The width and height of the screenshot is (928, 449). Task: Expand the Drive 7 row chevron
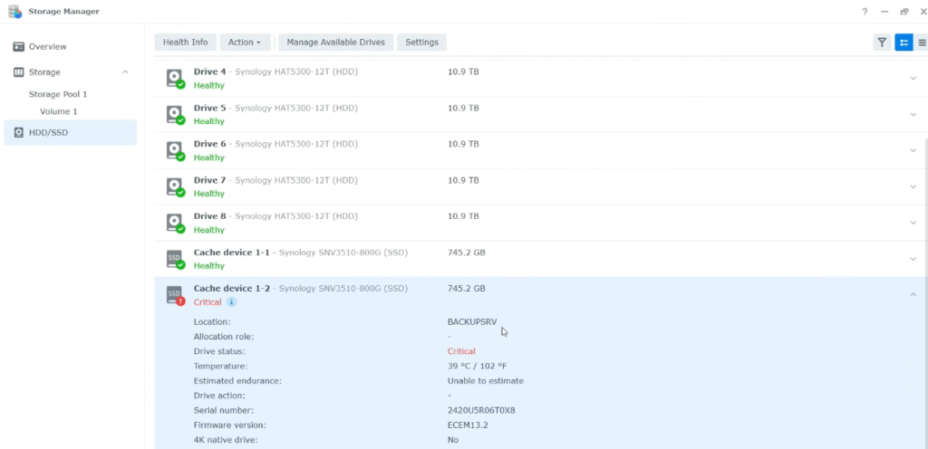click(x=913, y=186)
